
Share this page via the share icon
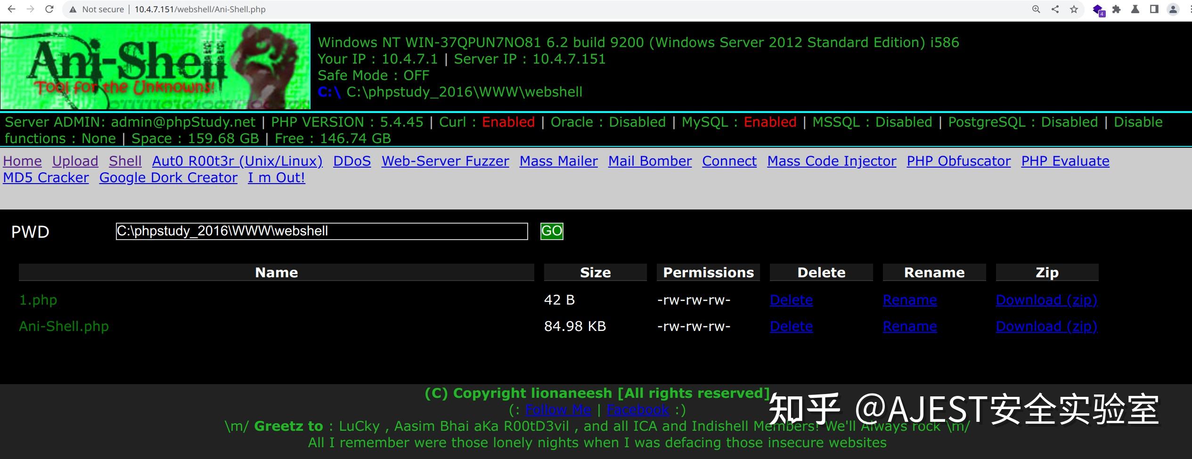click(1055, 9)
